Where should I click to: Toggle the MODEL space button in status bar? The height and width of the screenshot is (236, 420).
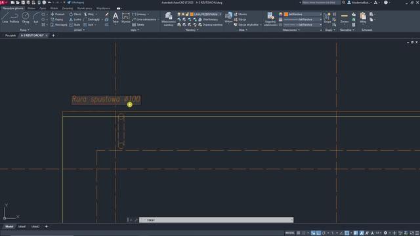pyautogui.click(x=290, y=233)
